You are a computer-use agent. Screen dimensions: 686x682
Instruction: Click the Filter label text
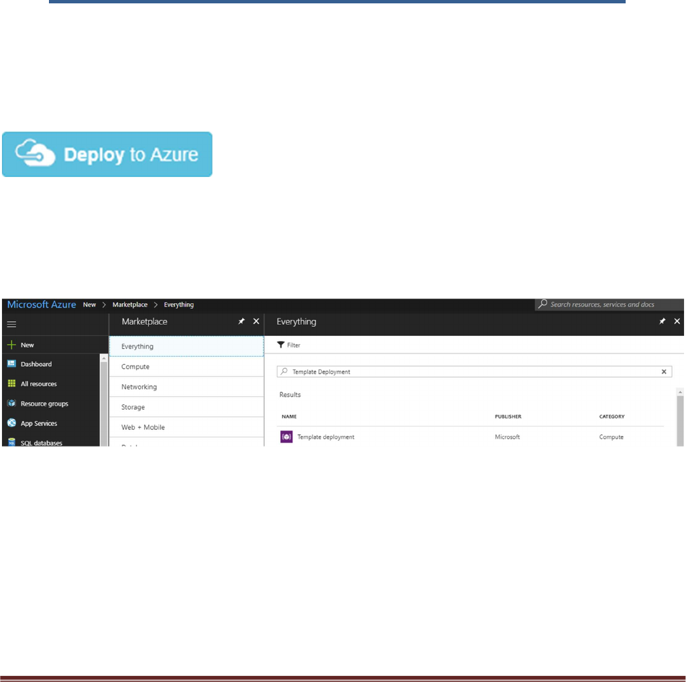[294, 345]
